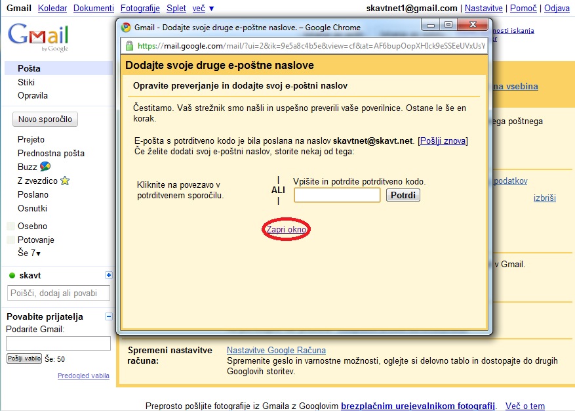Click the padlock icon in the address bar
The height and width of the screenshot is (411, 575).
point(129,46)
